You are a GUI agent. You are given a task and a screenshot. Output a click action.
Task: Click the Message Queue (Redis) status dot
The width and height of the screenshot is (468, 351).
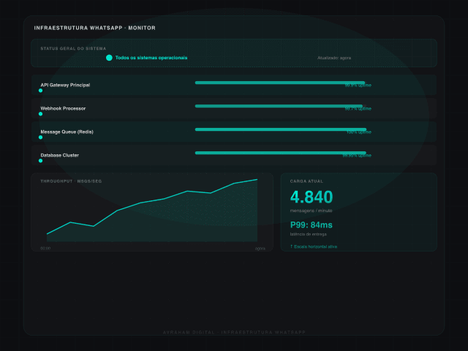coord(41,137)
